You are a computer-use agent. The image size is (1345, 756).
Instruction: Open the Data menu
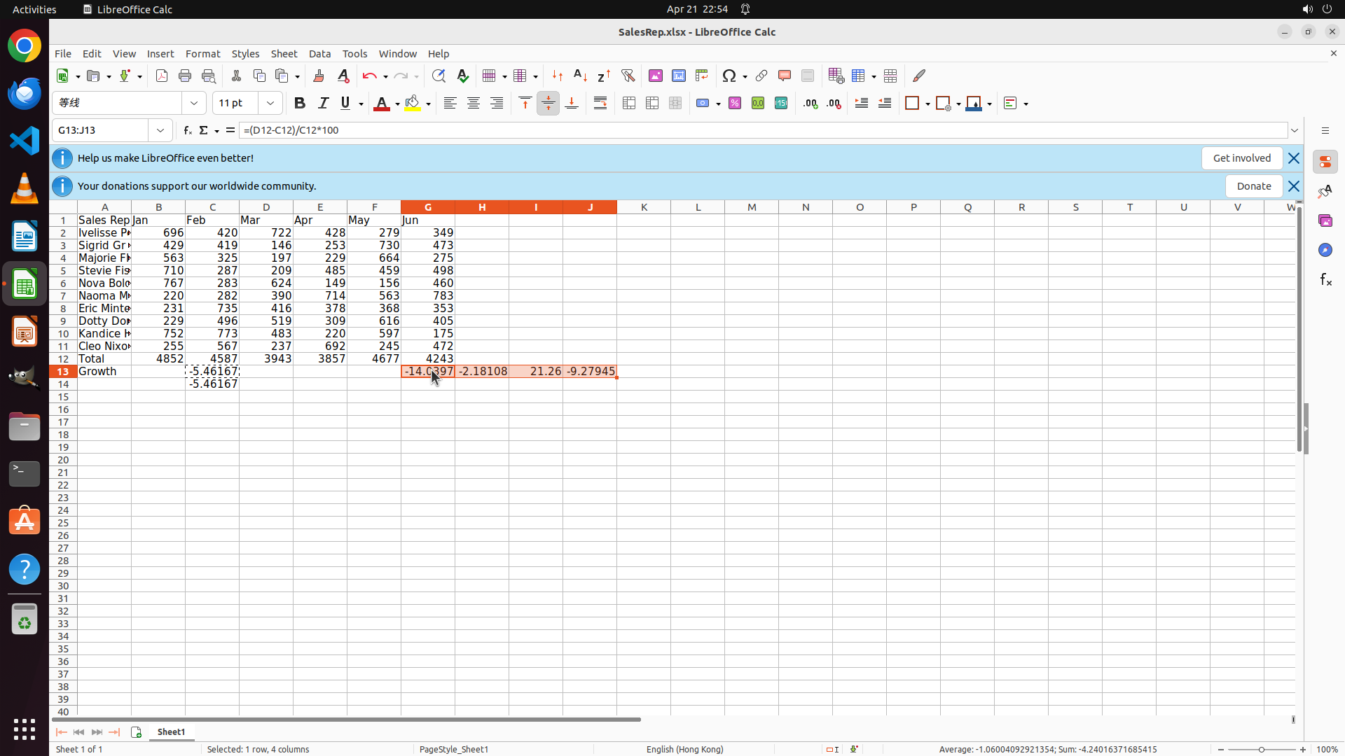pyautogui.click(x=319, y=54)
